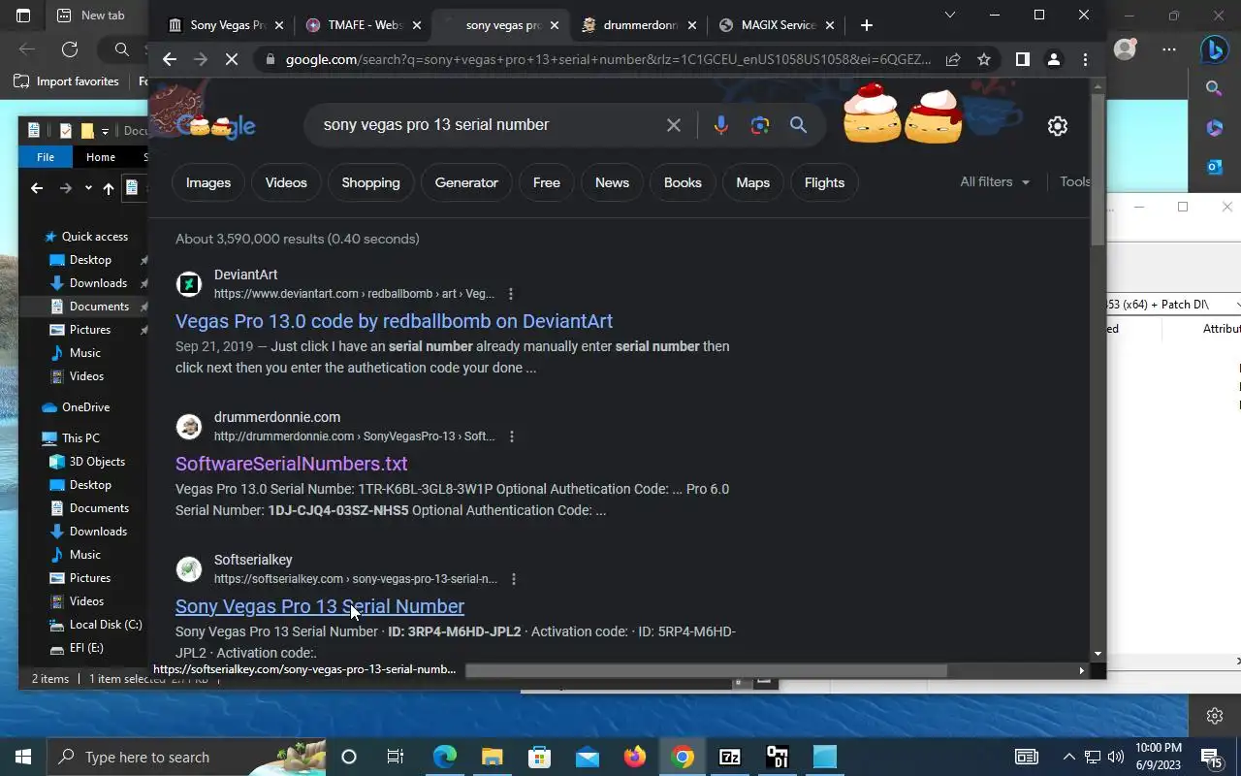Show hidden system tray icons
The height and width of the screenshot is (776, 1241).
tap(1069, 757)
